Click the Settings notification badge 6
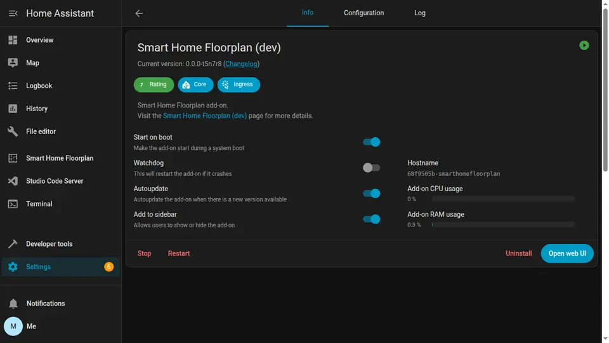This screenshot has height=343, width=609. point(108,267)
